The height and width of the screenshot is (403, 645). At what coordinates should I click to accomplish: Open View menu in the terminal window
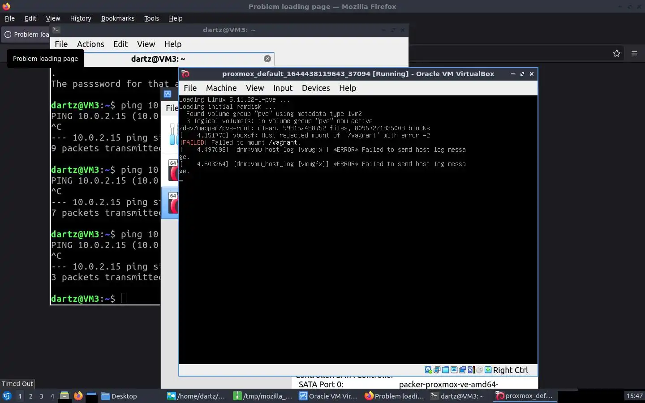(146, 44)
